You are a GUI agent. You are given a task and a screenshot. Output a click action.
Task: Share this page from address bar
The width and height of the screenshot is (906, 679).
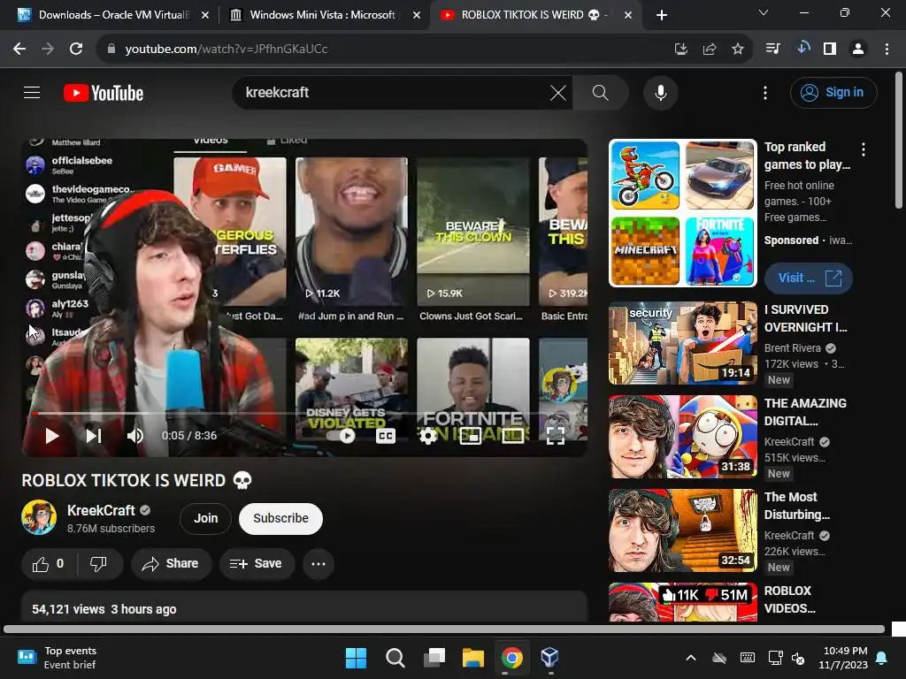pos(710,50)
